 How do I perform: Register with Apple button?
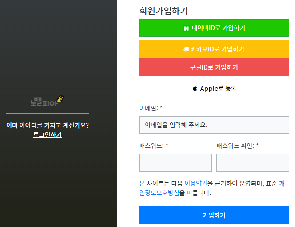tap(214, 89)
